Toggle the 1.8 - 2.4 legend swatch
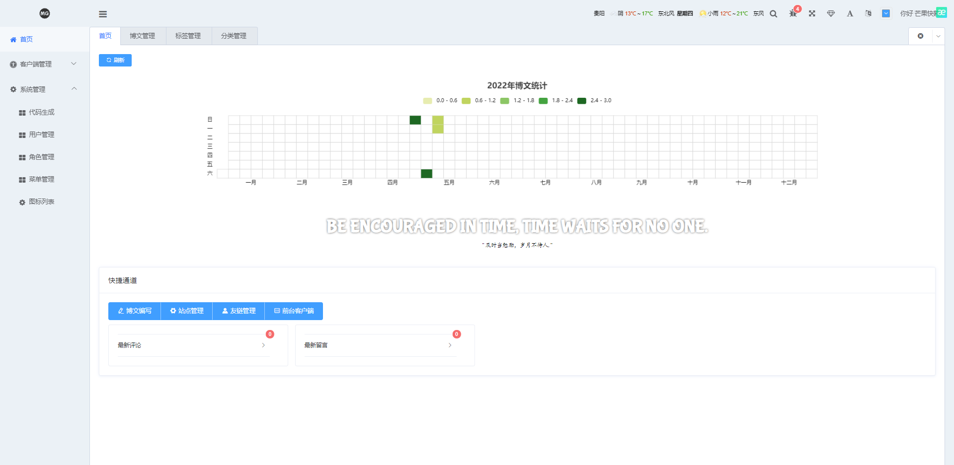Image resolution: width=954 pixels, height=465 pixels. [543, 101]
